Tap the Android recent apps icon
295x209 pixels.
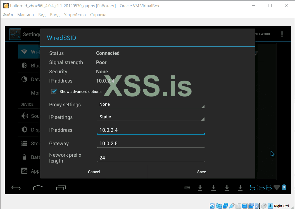click(61, 188)
